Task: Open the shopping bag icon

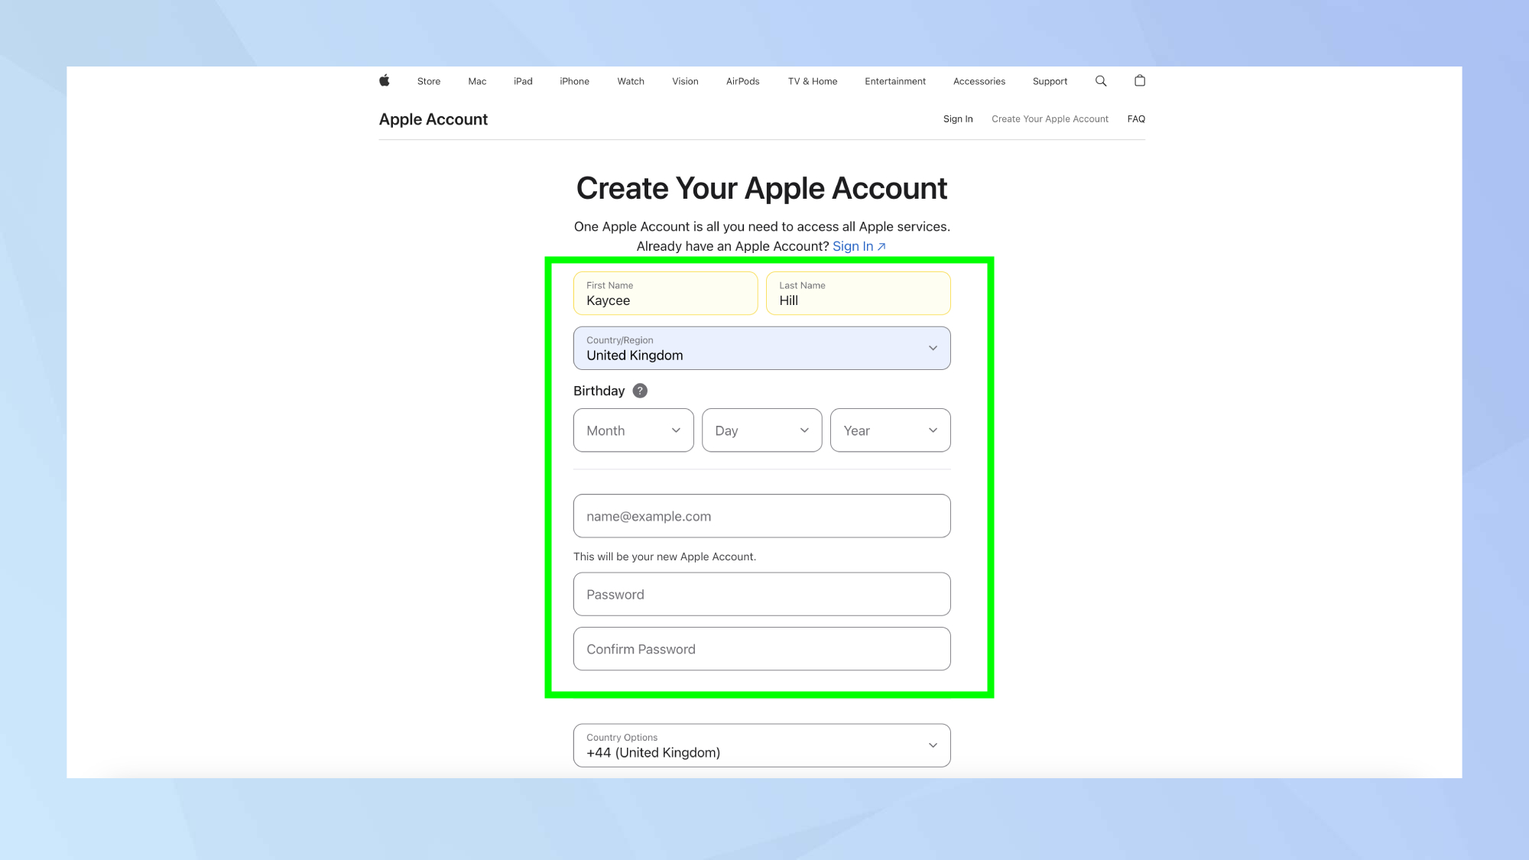Action: (1140, 81)
